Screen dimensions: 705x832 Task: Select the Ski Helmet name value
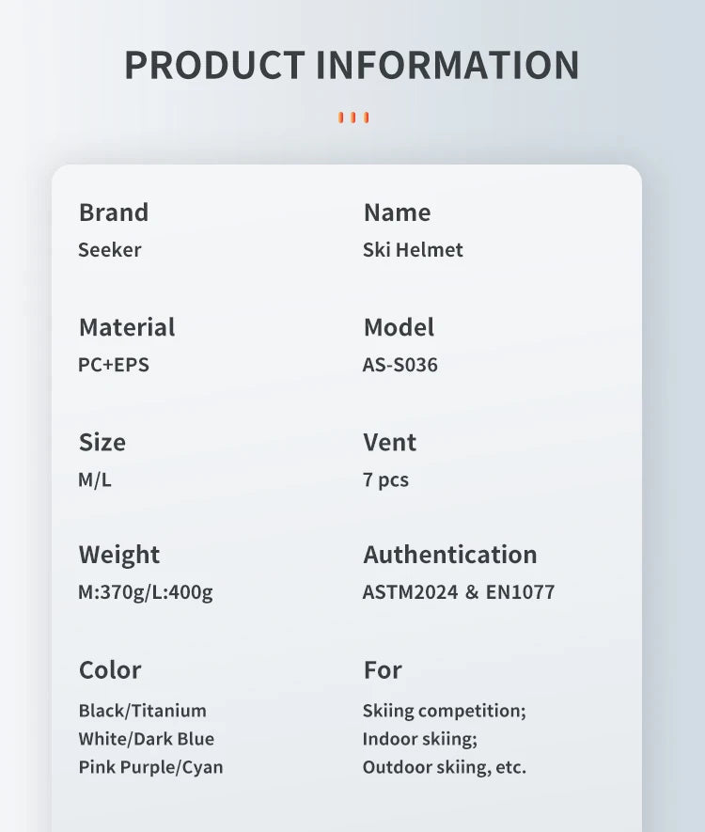point(413,250)
